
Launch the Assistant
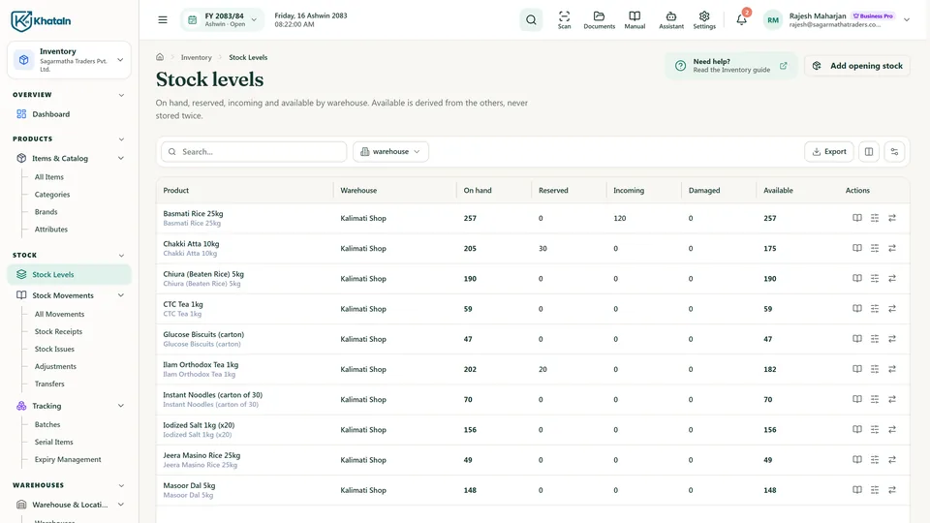click(x=671, y=20)
